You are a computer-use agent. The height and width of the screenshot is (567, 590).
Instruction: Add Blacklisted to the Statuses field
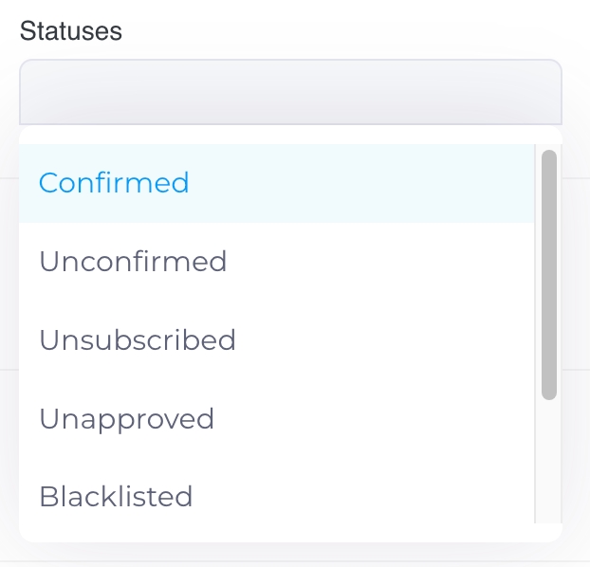(x=116, y=497)
